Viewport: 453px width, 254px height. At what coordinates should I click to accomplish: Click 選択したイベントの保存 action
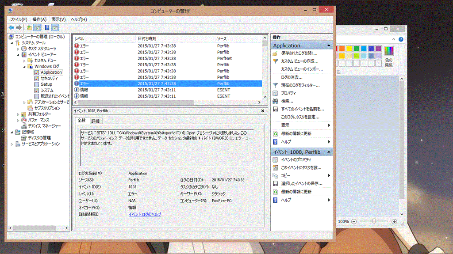pyautogui.click(x=301, y=183)
